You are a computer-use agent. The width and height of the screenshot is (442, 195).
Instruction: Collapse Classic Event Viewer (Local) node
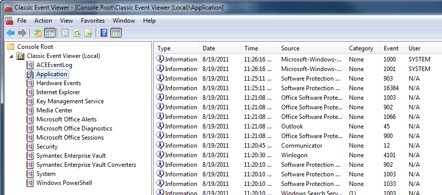tap(11, 56)
